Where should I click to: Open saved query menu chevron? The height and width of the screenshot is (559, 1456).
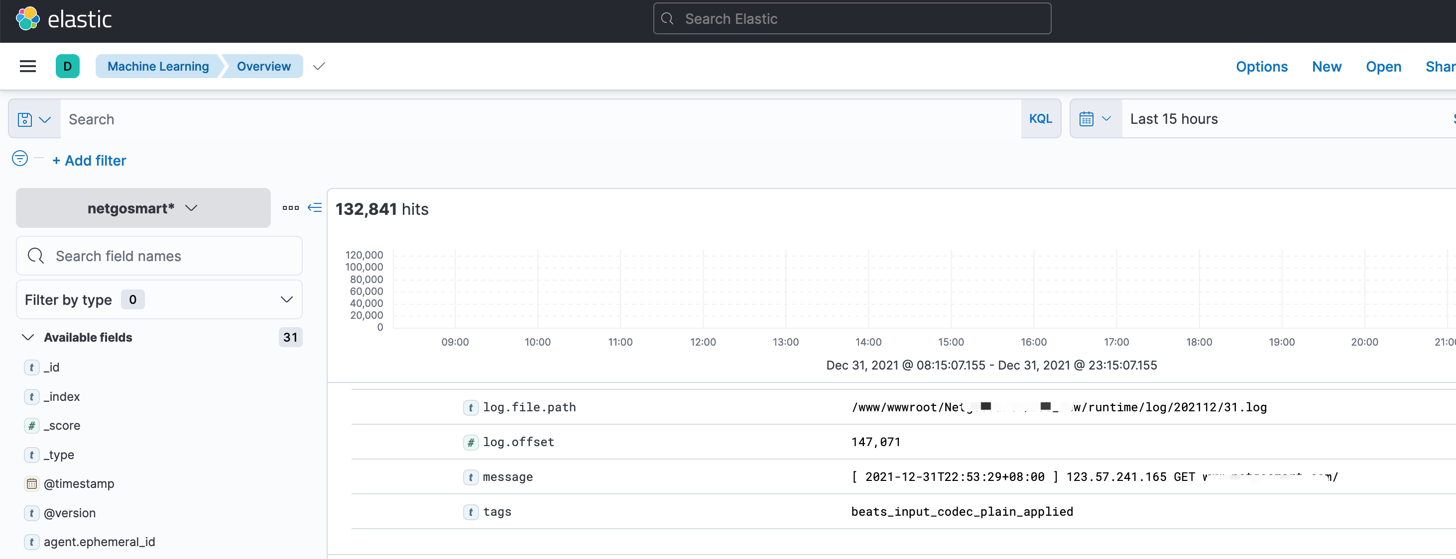click(x=45, y=120)
